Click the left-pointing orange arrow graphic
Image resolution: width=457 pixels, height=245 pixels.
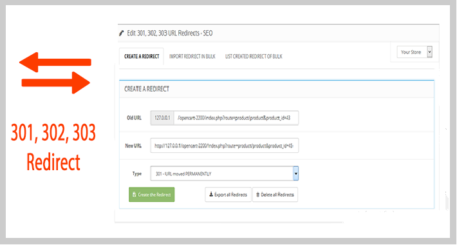point(55,62)
